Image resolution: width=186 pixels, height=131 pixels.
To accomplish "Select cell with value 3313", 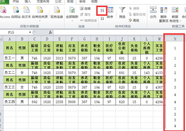I will (x=59, y=58).
